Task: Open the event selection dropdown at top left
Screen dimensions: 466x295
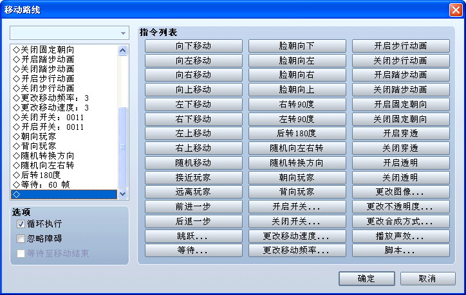Action: pos(70,33)
